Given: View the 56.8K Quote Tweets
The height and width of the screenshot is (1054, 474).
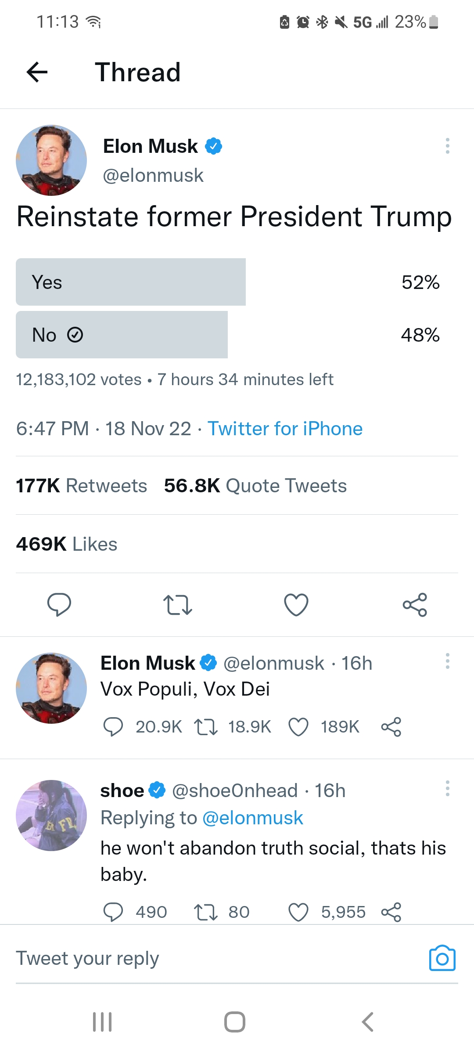Looking at the screenshot, I should click(x=255, y=486).
